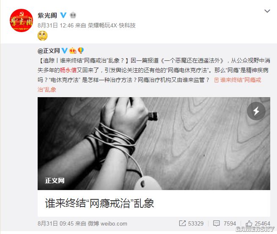The width and height of the screenshot is (277, 234).
Task: Expand the post options chevron menu
Action: pyautogui.click(x=267, y=11)
